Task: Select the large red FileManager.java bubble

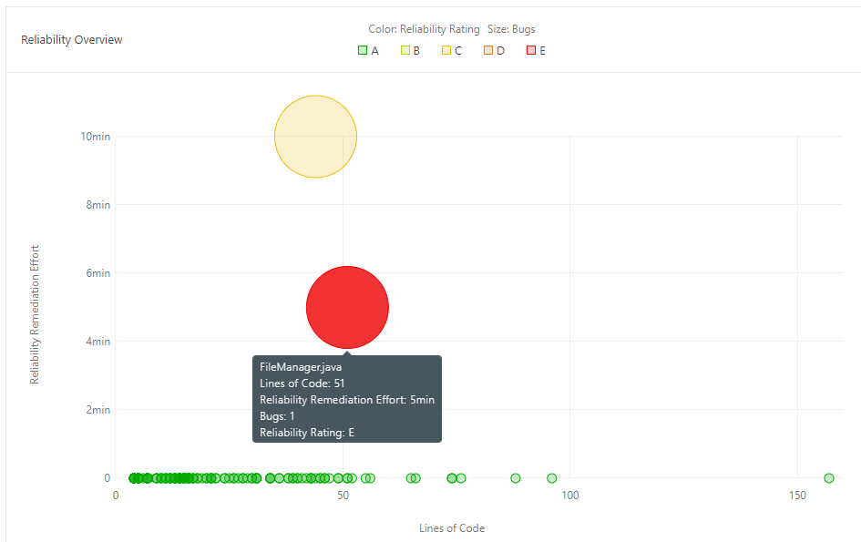Action: 347,308
